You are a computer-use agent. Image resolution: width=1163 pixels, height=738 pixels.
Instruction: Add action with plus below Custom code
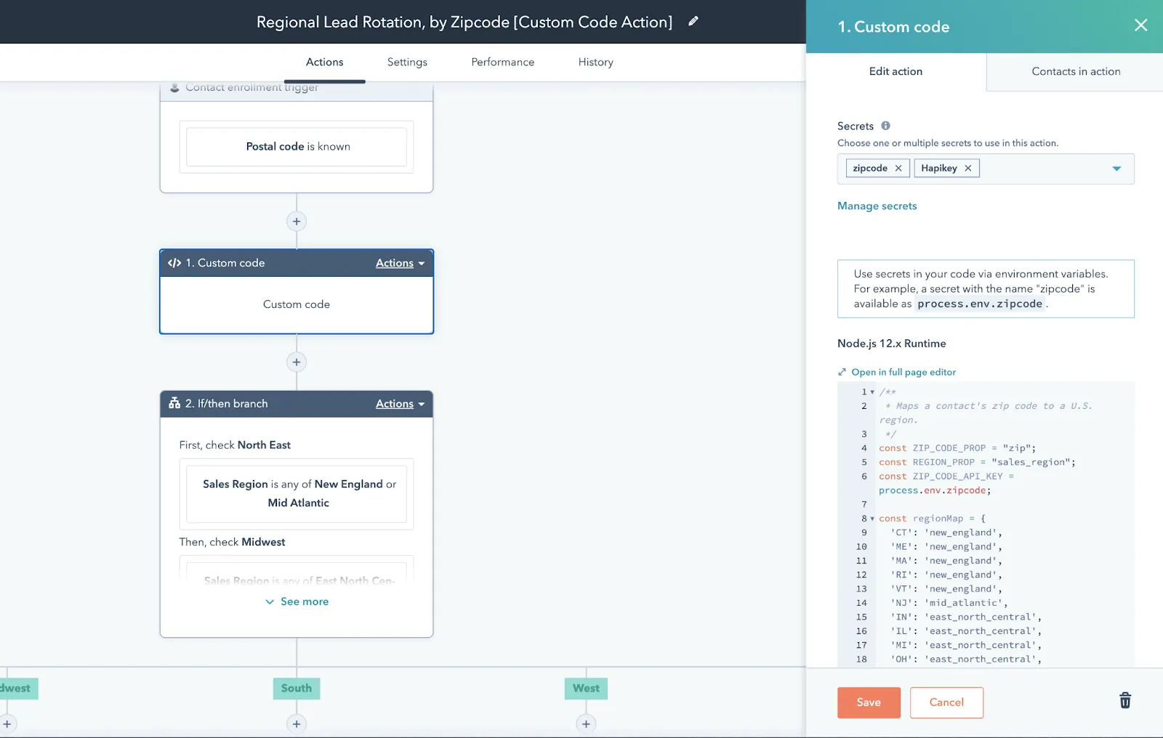tap(297, 362)
